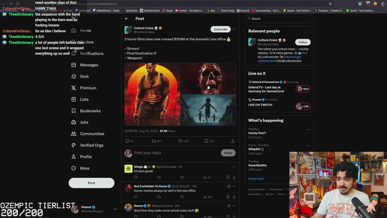The height and width of the screenshot is (218, 387).
Task: Like the post with 3.2K likes
Action: click(180, 141)
